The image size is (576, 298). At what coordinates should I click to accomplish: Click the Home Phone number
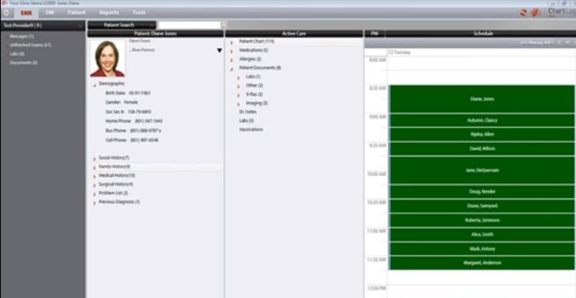pyautogui.click(x=148, y=121)
